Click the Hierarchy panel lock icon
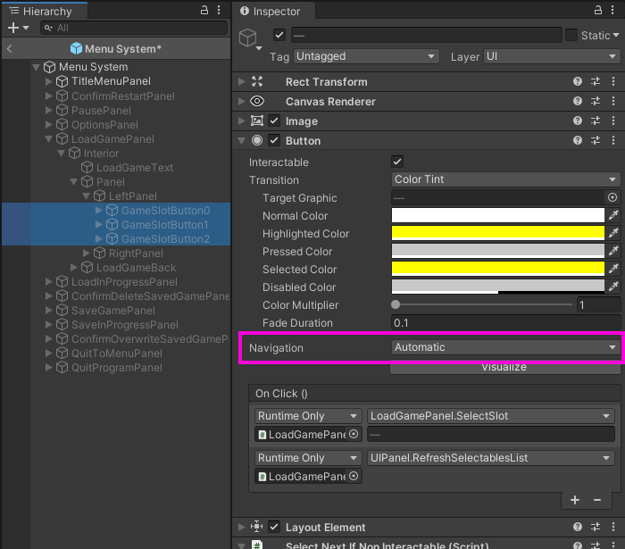This screenshot has width=625, height=549. tap(204, 10)
